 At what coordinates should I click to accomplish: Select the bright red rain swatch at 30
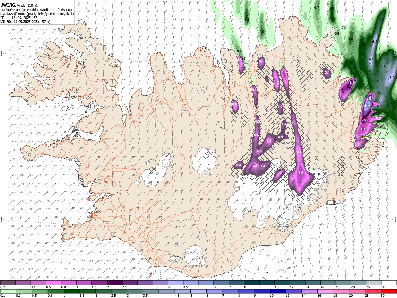coord(389,291)
